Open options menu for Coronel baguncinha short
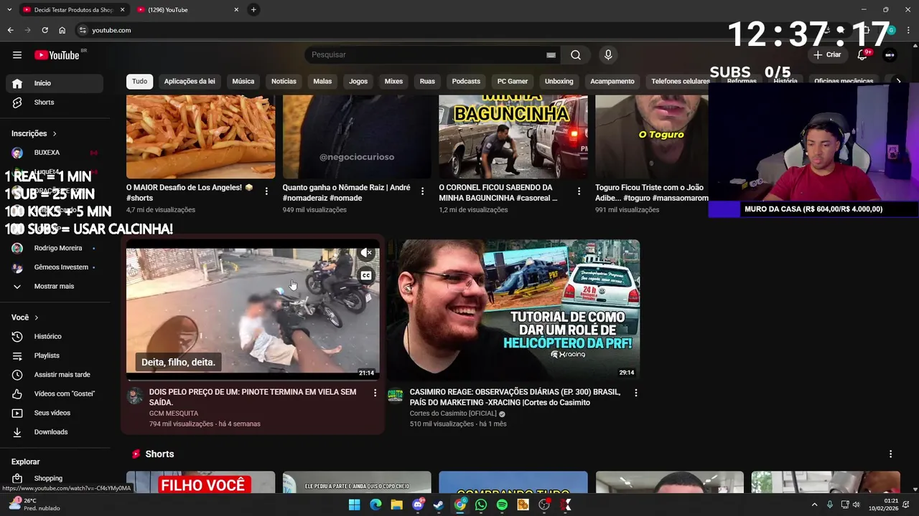Image resolution: width=919 pixels, height=516 pixels. pos(579,191)
